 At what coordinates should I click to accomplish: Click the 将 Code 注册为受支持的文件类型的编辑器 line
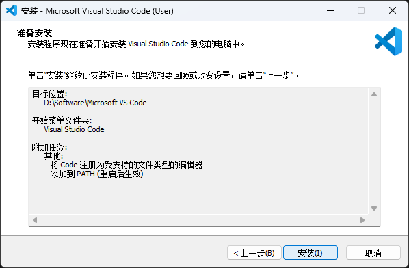tap(127, 165)
